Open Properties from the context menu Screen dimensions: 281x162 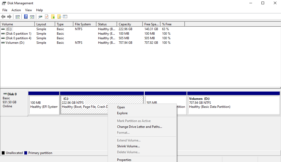(142, 160)
